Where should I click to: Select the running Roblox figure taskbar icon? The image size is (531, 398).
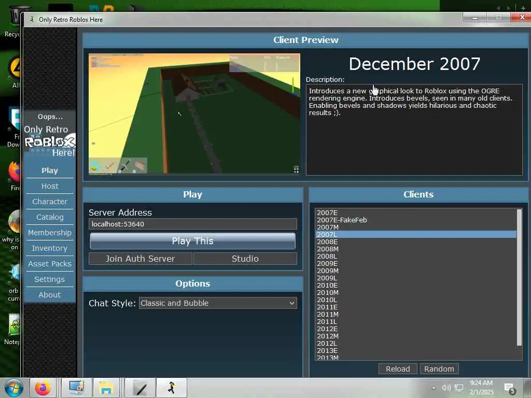click(x=172, y=388)
